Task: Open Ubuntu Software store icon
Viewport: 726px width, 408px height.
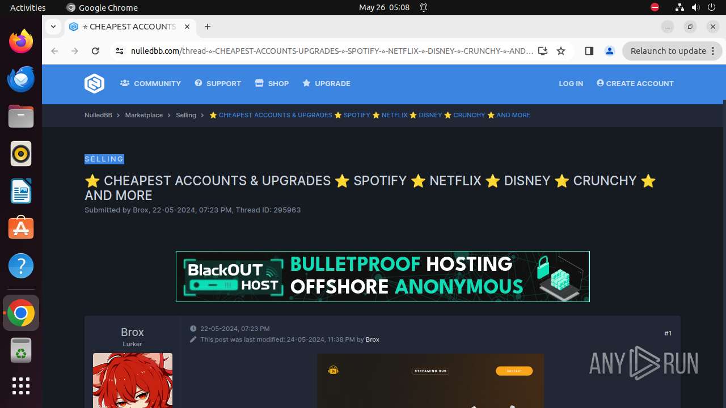Action: pyautogui.click(x=21, y=228)
